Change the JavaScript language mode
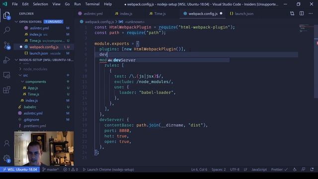The height and width of the screenshot is (179, 318). 259,170
